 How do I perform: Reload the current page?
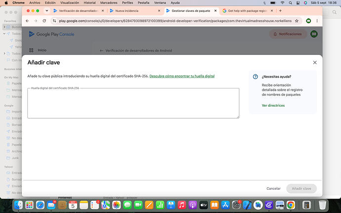(x=44, y=21)
